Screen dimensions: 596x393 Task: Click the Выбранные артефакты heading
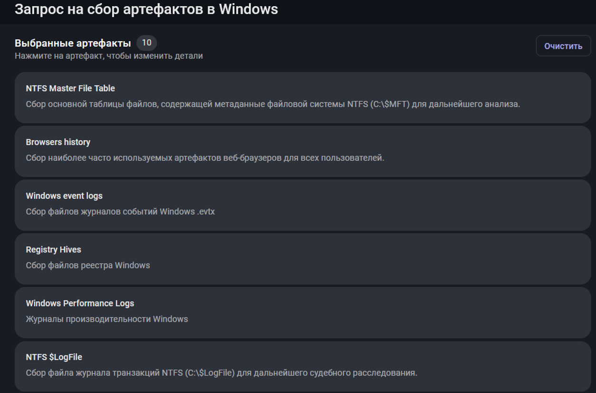point(73,43)
